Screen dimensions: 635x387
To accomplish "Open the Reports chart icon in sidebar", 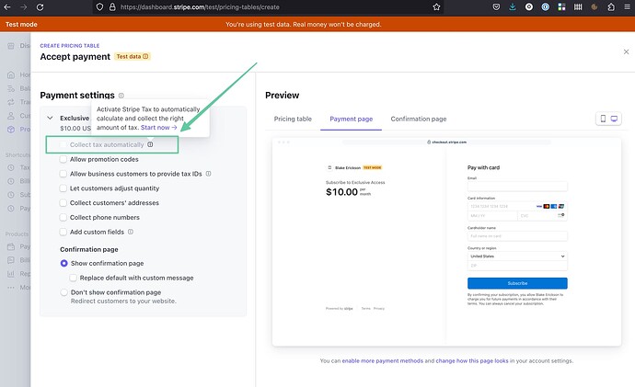I will point(11,274).
